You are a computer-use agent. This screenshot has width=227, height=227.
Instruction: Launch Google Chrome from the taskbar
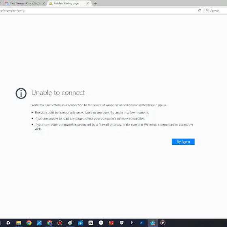(29, 223)
